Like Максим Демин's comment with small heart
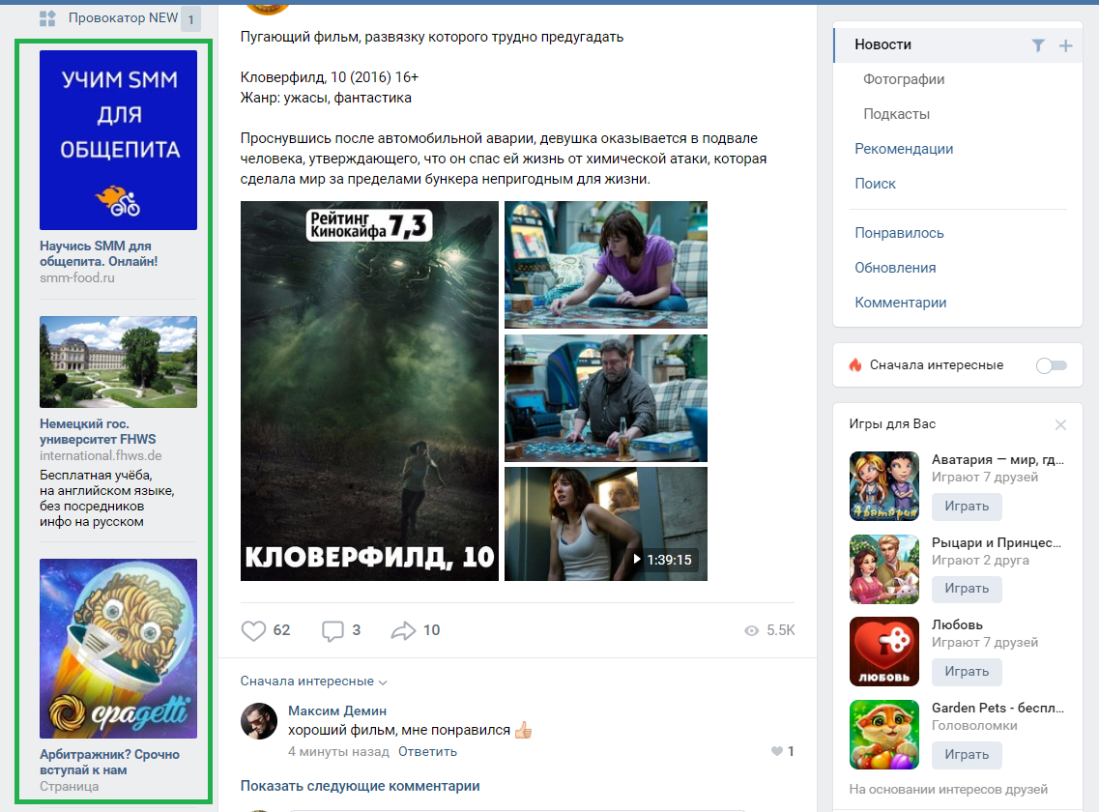The image size is (1099, 812). point(776,752)
